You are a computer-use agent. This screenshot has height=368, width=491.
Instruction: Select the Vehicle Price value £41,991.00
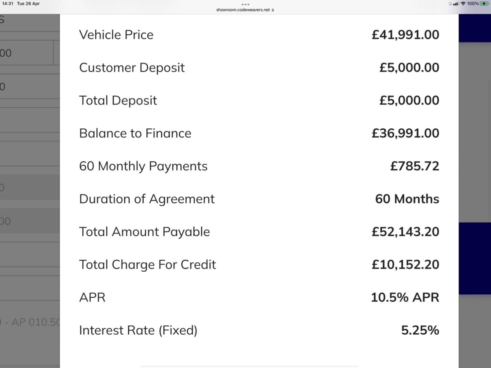[x=405, y=35]
